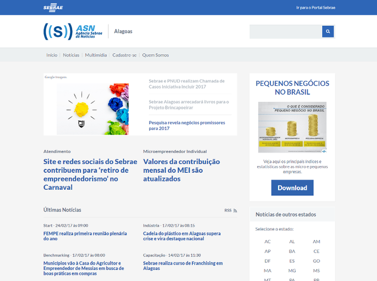377x281 pixels.
Task: Click the 'Últimas Notícias' heading
Action: [62, 210]
